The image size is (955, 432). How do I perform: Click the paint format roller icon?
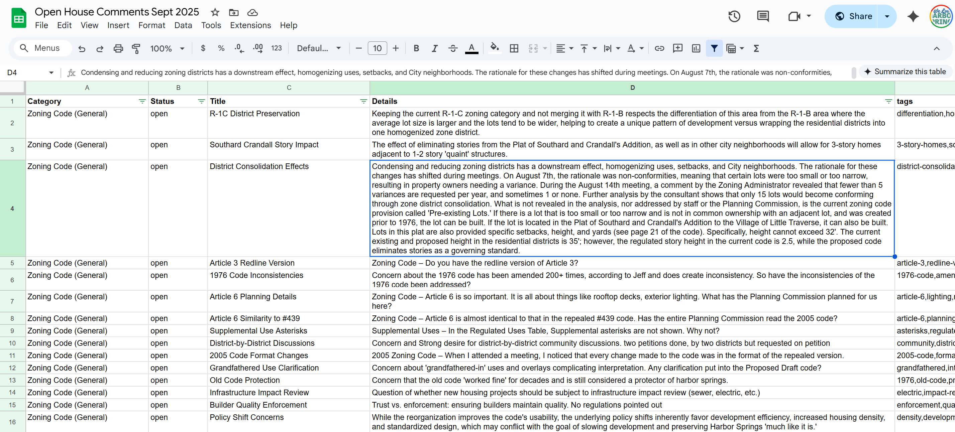click(136, 48)
